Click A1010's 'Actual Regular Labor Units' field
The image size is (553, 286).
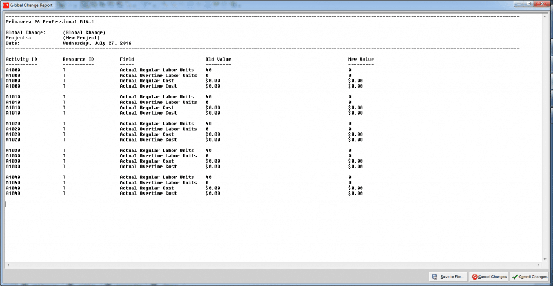point(157,97)
